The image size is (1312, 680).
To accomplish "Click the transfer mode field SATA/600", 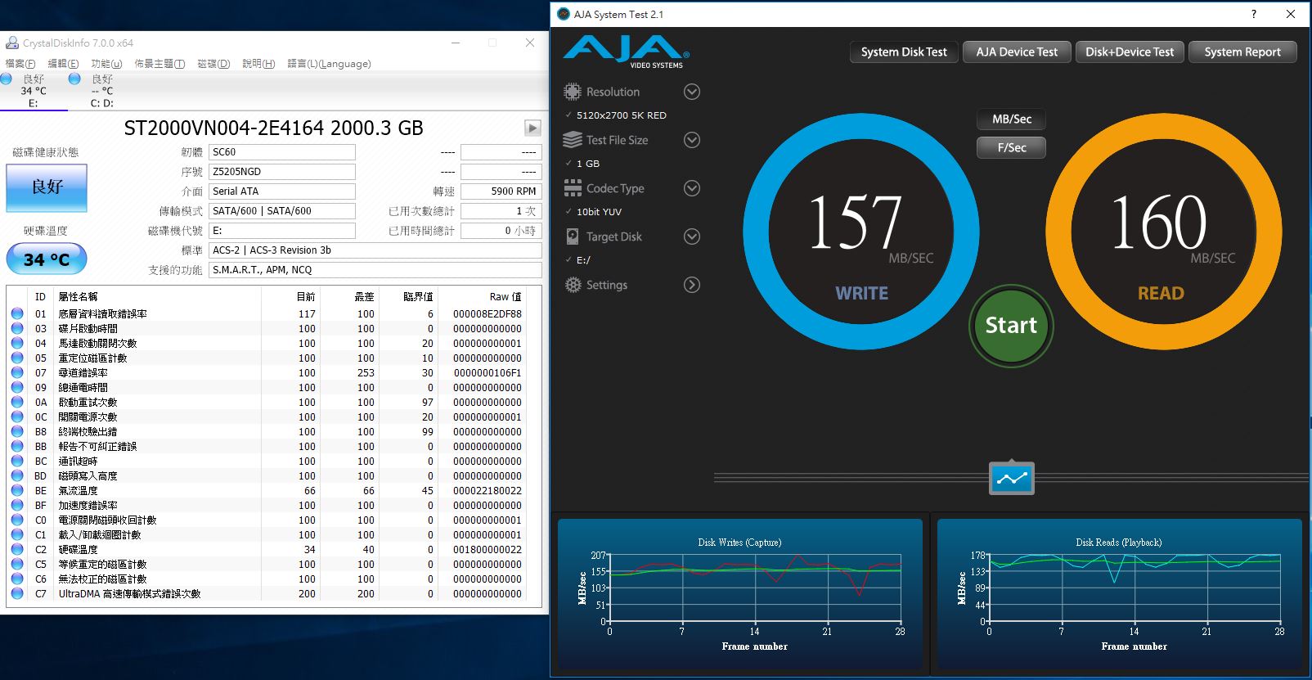I will (x=282, y=211).
